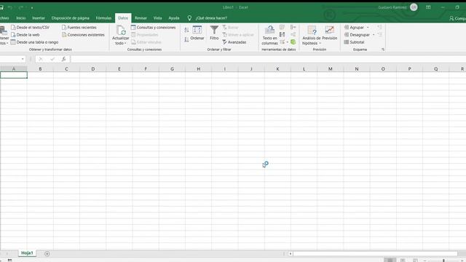Click the zoom slider handle
The height and width of the screenshot is (262, 466).
(443, 261)
